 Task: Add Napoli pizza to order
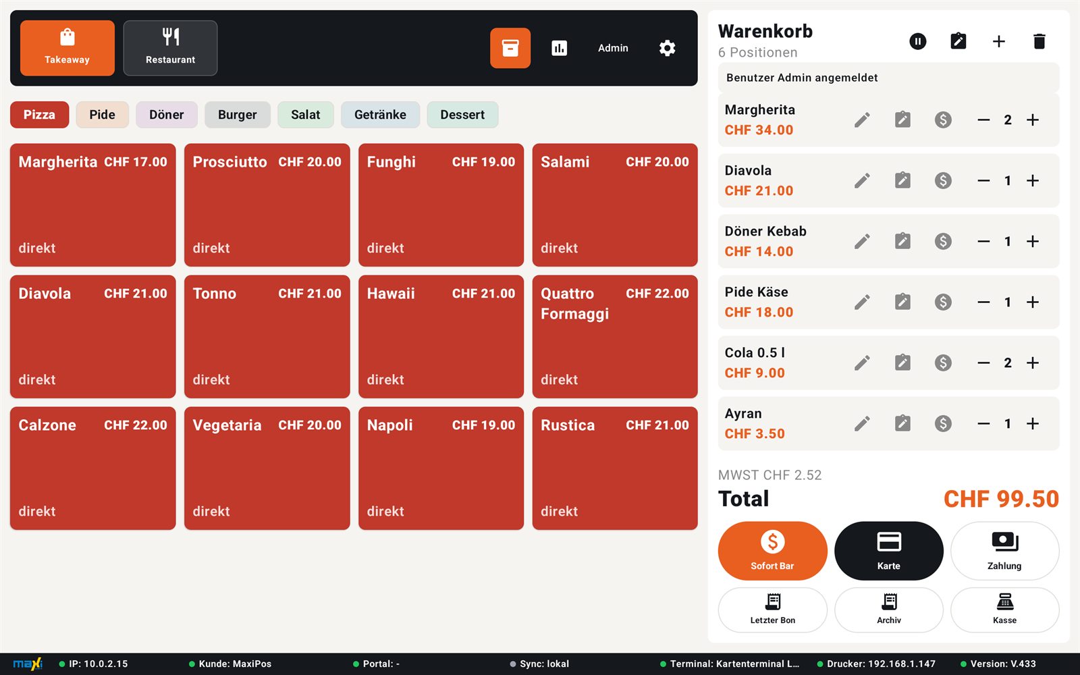pos(441,468)
